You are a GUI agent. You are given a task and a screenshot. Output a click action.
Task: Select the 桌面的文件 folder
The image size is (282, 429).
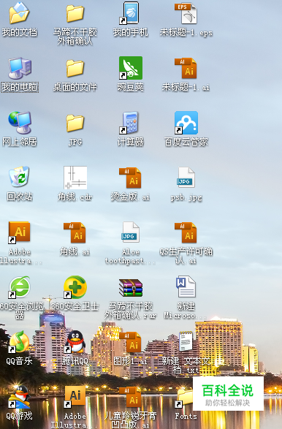[x=75, y=68]
